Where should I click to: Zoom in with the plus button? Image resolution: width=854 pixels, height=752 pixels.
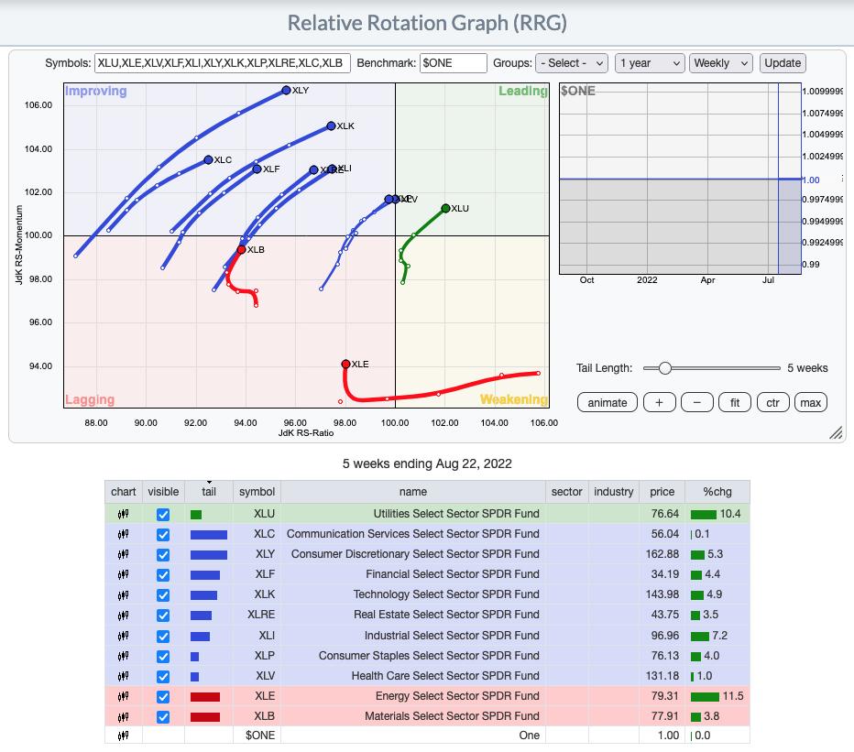[659, 402]
